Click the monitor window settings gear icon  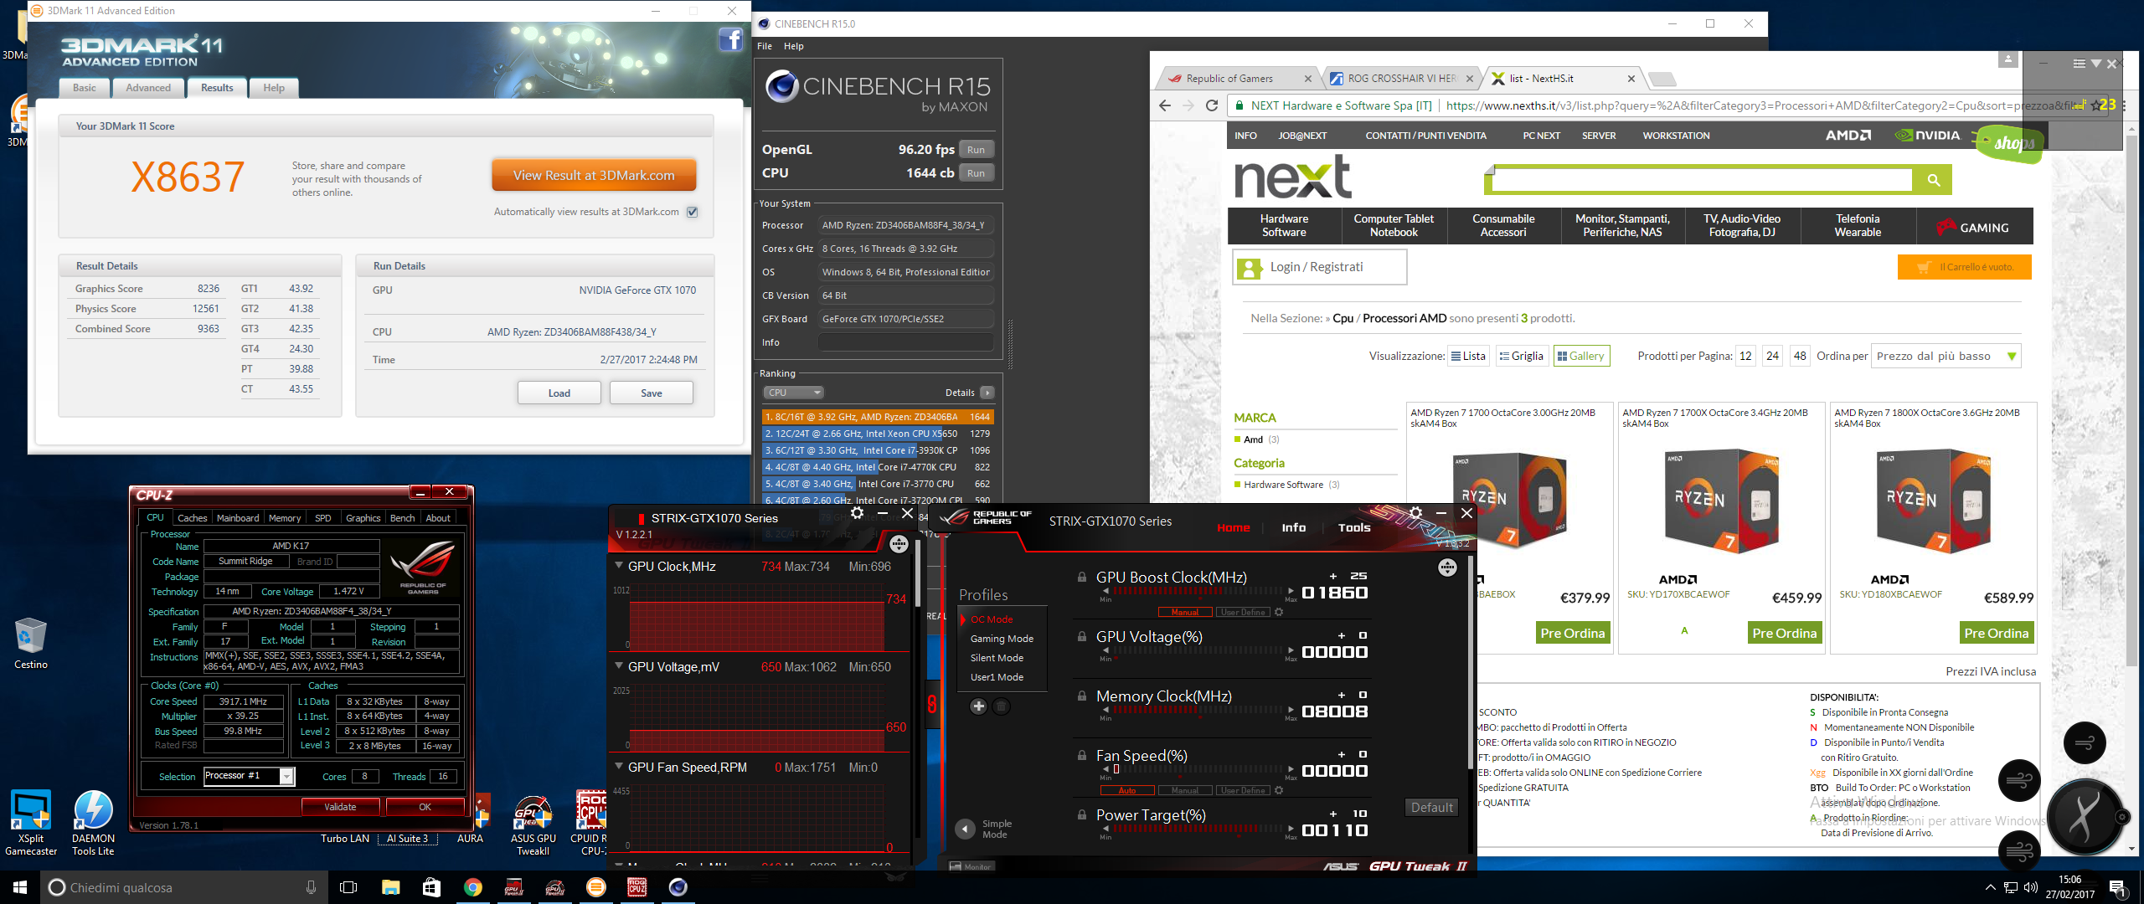(x=857, y=513)
